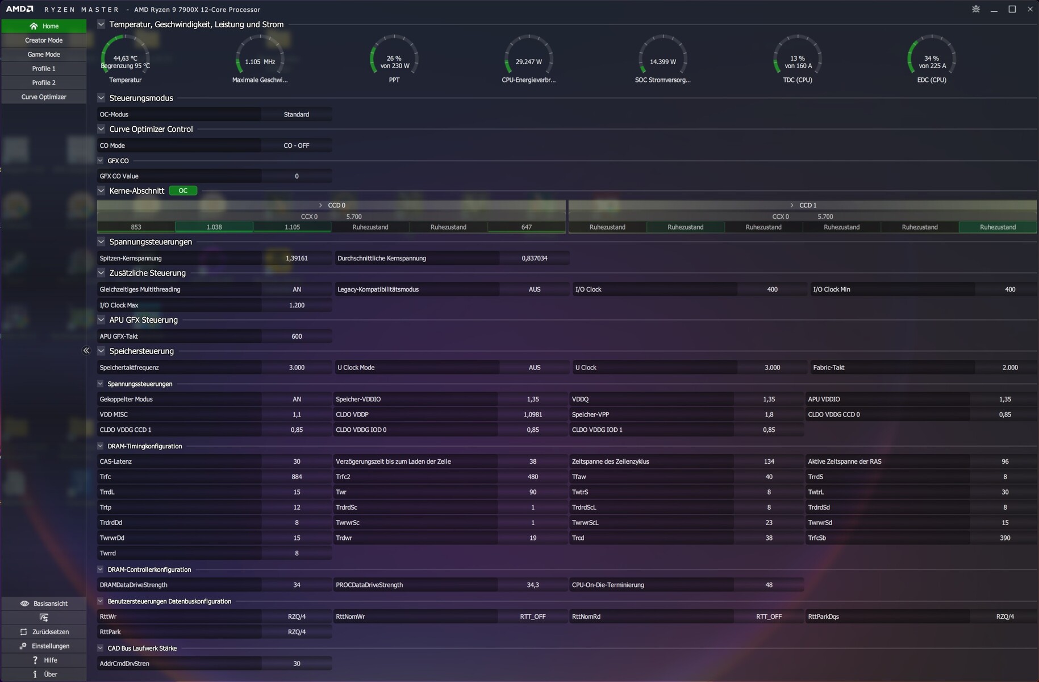Click Gleichzeitiges Multithreading value AN

click(x=297, y=290)
